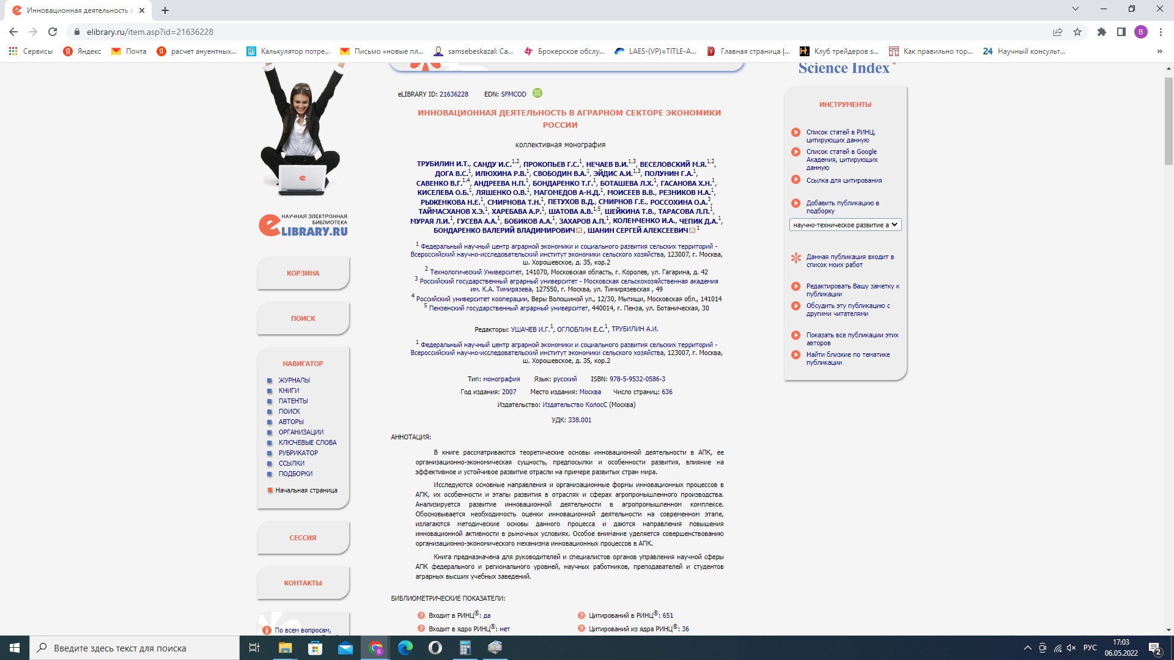Open Microsoft Edge from taskbar

(x=405, y=648)
